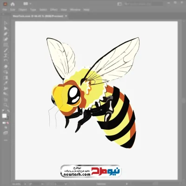Select the Direct Selection tool
The height and width of the screenshot is (186, 186).
6,28
